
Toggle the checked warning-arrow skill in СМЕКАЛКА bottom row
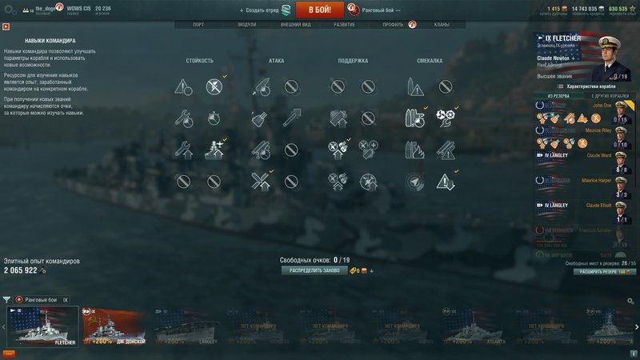[445, 182]
